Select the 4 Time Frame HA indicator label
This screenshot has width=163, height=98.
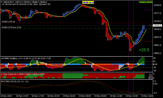tap(23, 74)
